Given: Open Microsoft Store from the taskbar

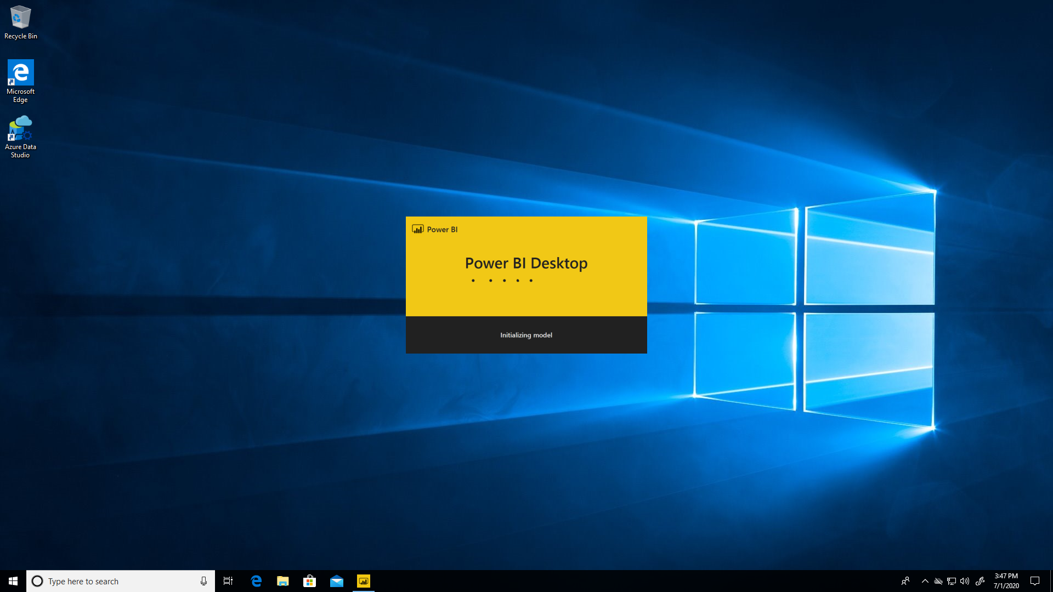Looking at the screenshot, I should (x=309, y=581).
